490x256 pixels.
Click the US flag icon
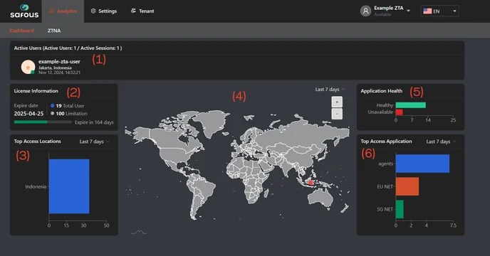tap(427, 11)
